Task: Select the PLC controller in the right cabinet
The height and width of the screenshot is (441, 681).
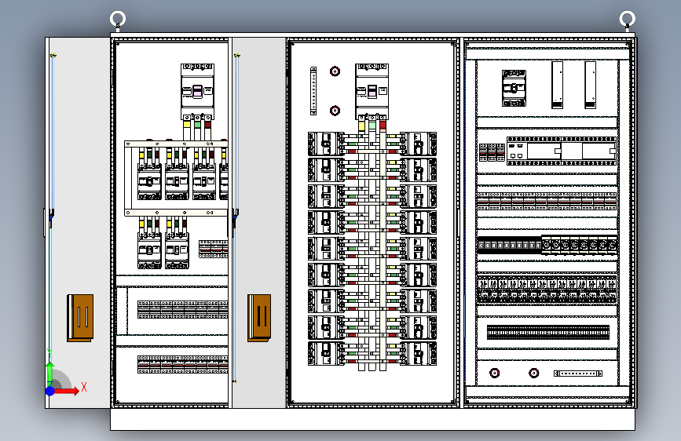Action: 562,151
